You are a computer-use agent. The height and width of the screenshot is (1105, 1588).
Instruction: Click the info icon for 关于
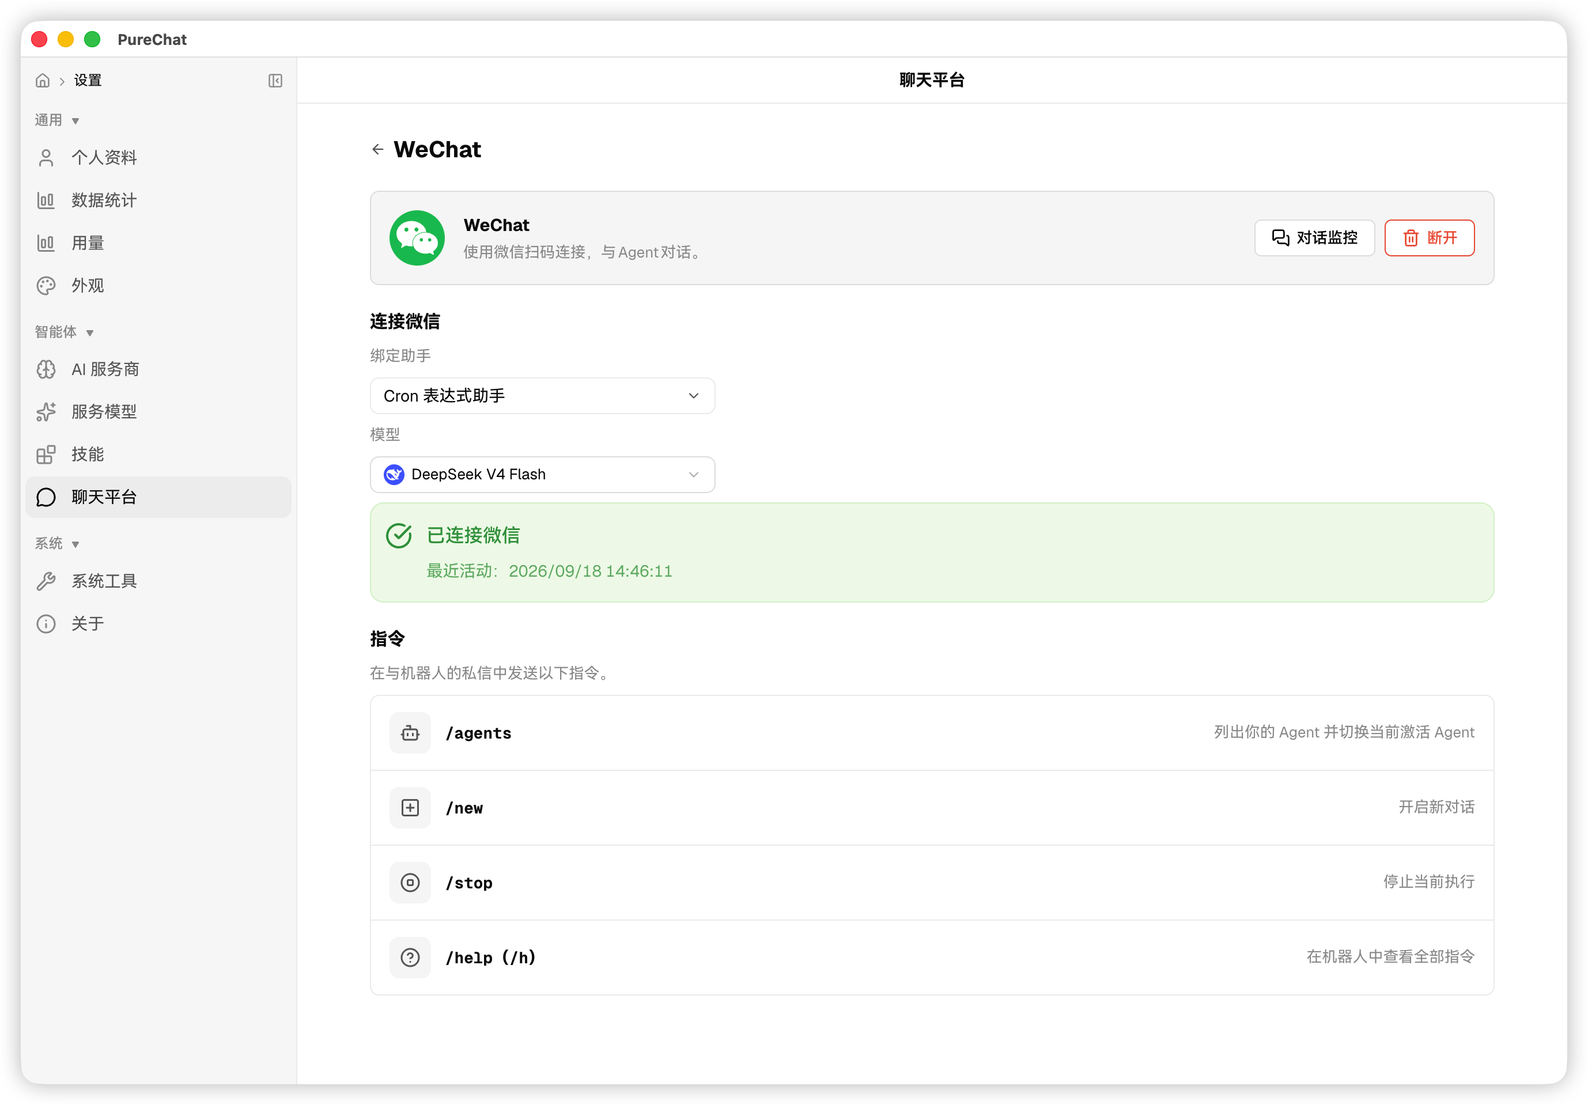[x=46, y=624]
